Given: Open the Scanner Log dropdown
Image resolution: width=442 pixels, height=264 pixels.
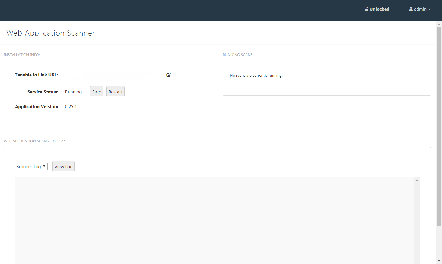Looking at the screenshot, I should click(x=31, y=166).
